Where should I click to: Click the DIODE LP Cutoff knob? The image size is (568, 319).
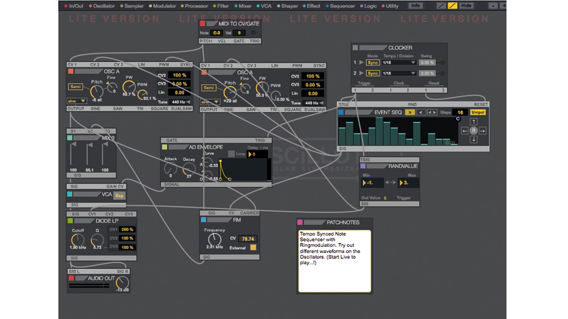click(x=78, y=240)
